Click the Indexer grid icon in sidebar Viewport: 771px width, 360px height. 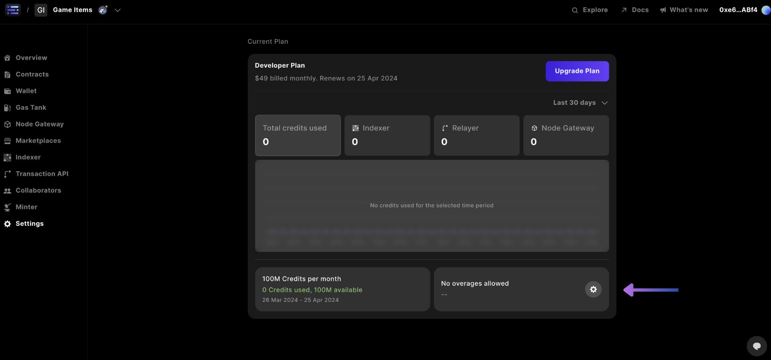[8, 158]
